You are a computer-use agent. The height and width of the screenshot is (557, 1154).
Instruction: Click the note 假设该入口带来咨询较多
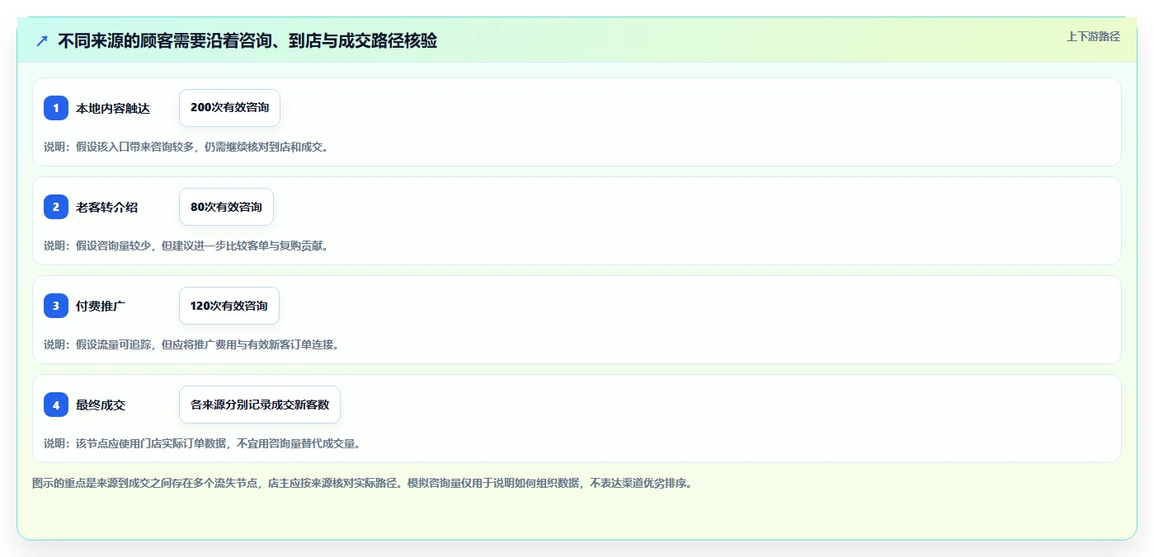tap(186, 147)
